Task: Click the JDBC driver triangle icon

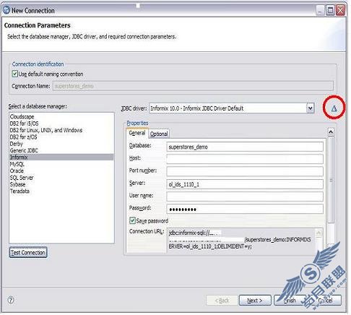Action: (334, 108)
